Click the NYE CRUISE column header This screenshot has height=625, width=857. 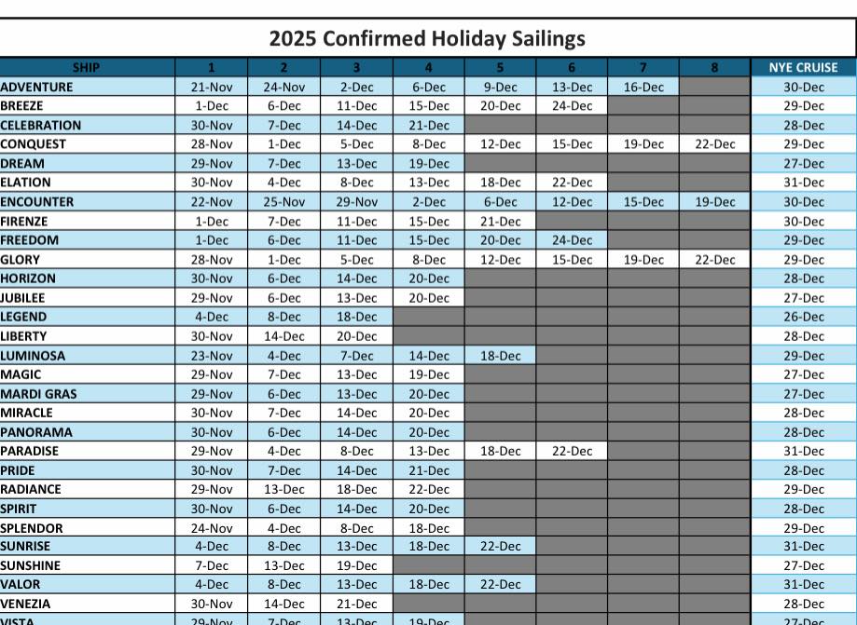(x=803, y=67)
